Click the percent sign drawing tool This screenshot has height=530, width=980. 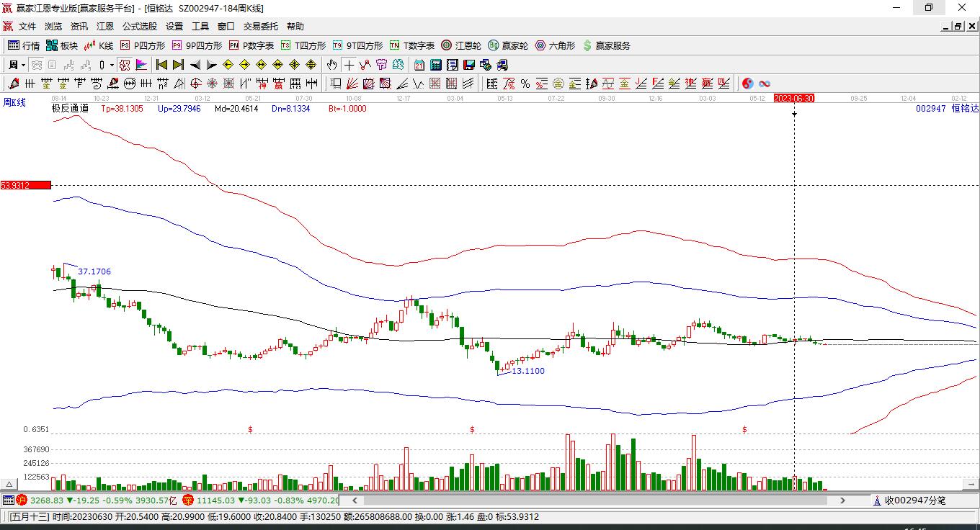coord(525,84)
